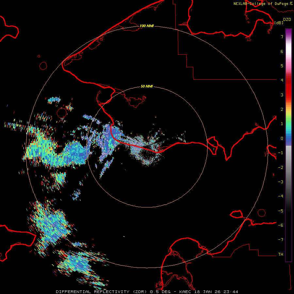This screenshot has height=294, width=294.
Task: Click the 4 tick on color scale
Action: pos(282,80)
